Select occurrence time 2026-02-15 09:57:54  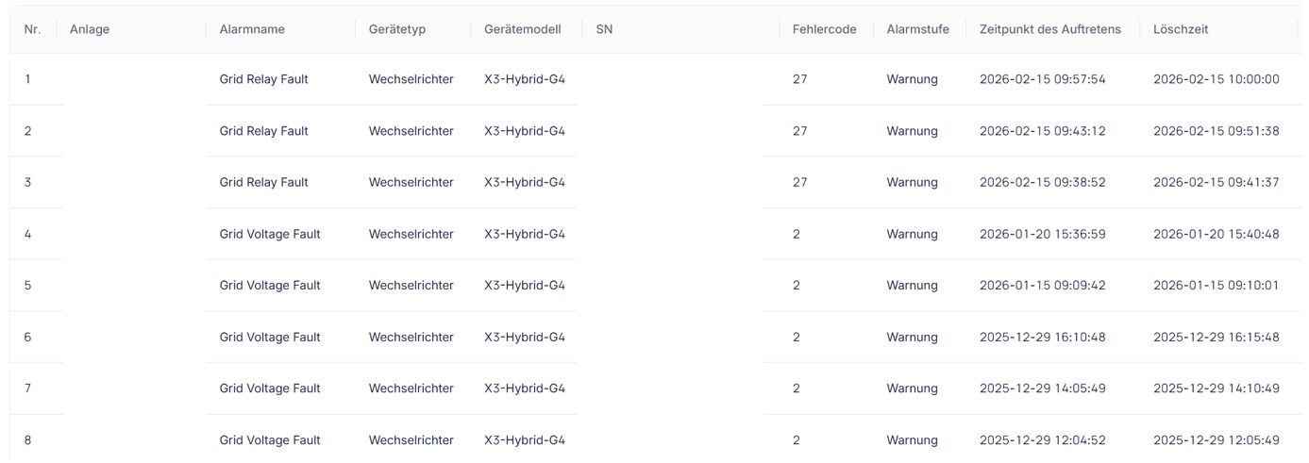coord(1042,79)
